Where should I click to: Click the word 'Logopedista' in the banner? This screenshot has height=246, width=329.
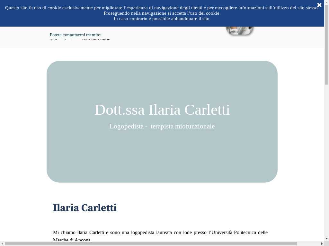[x=126, y=126]
